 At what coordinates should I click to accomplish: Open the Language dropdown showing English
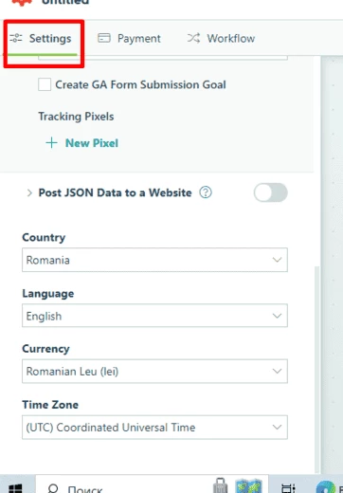(154, 316)
